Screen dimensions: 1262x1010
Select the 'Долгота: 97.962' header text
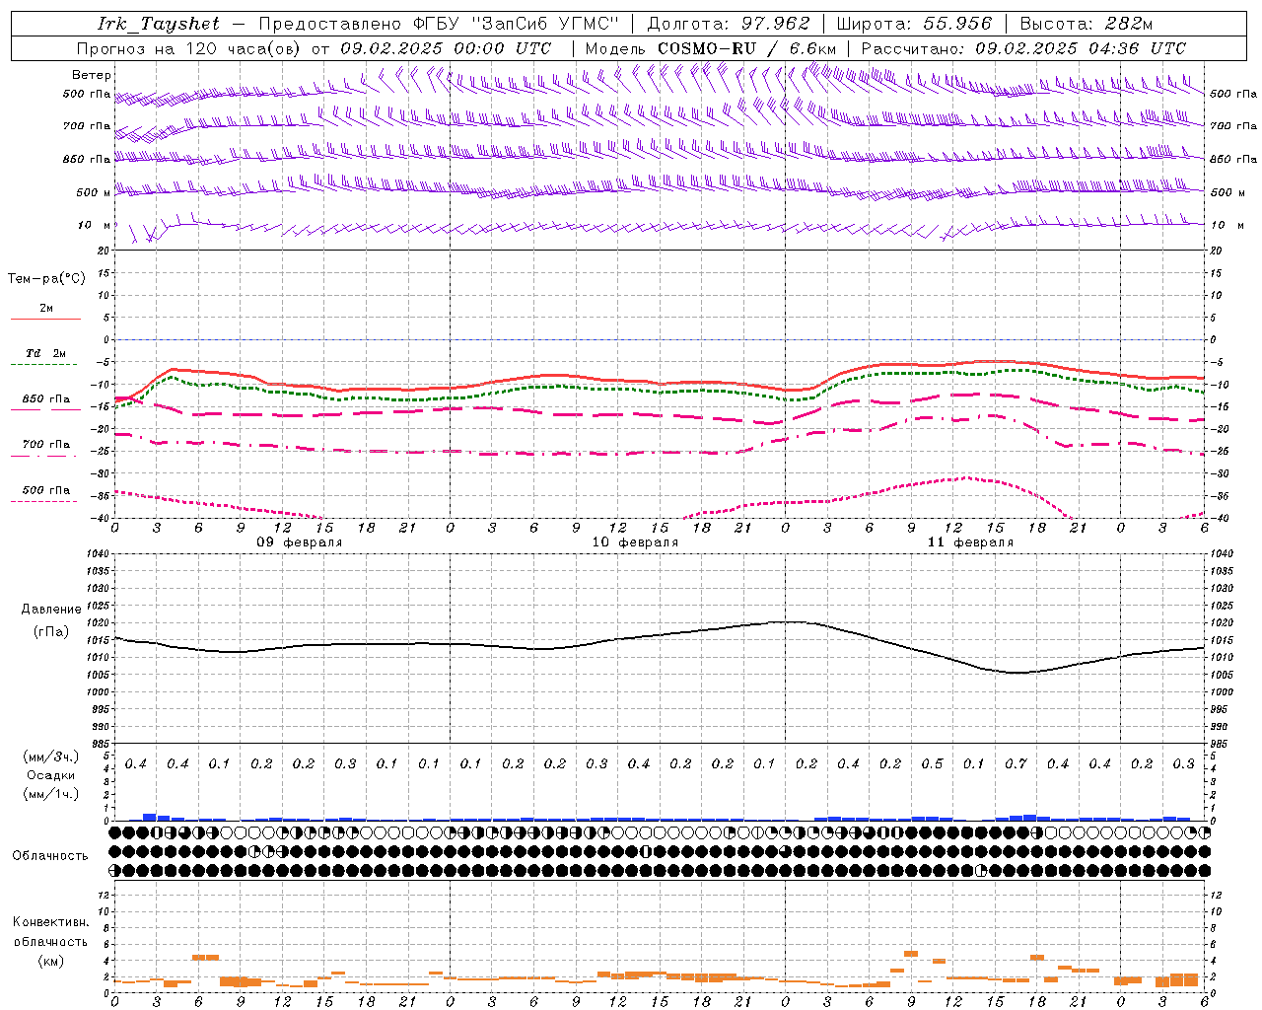pyautogui.click(x=729, y=24)
